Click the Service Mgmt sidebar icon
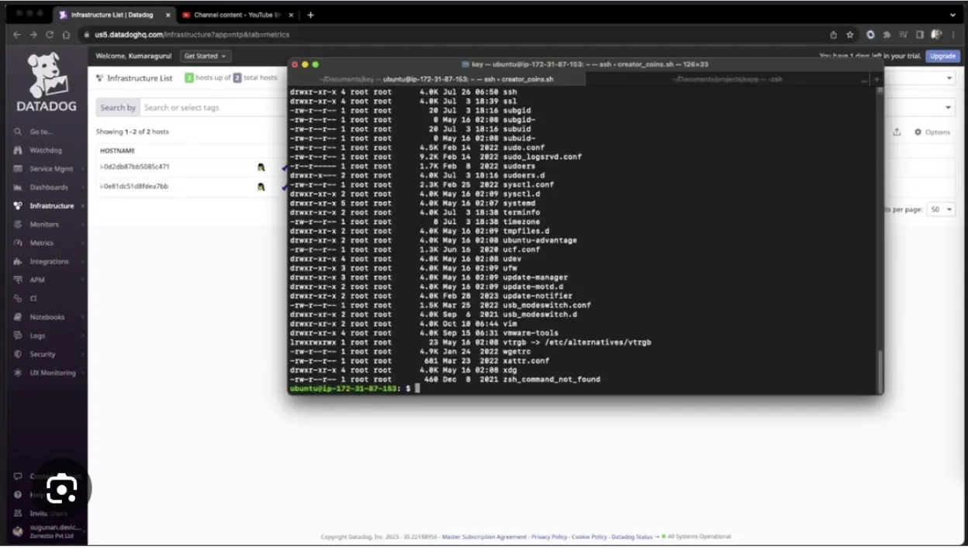 (18, 169)
